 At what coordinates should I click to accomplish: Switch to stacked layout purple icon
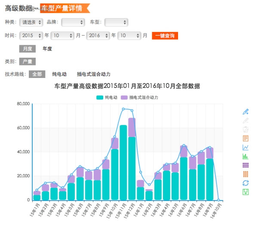[x=246, y=165]
